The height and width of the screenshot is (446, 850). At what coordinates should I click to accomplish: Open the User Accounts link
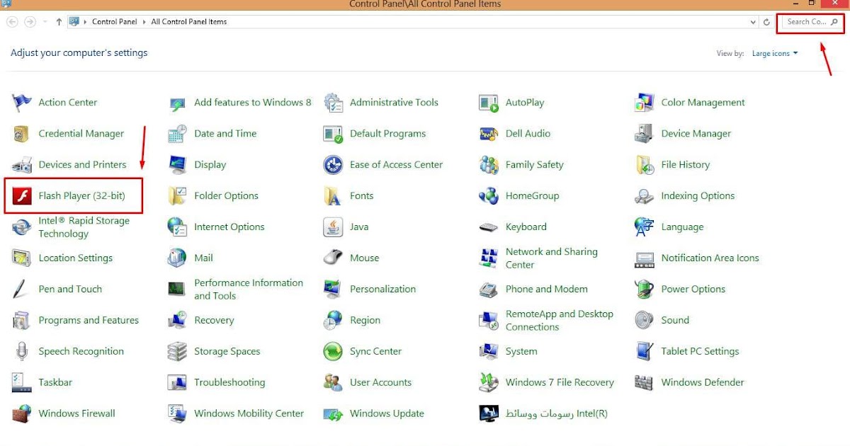coord(380,382)
